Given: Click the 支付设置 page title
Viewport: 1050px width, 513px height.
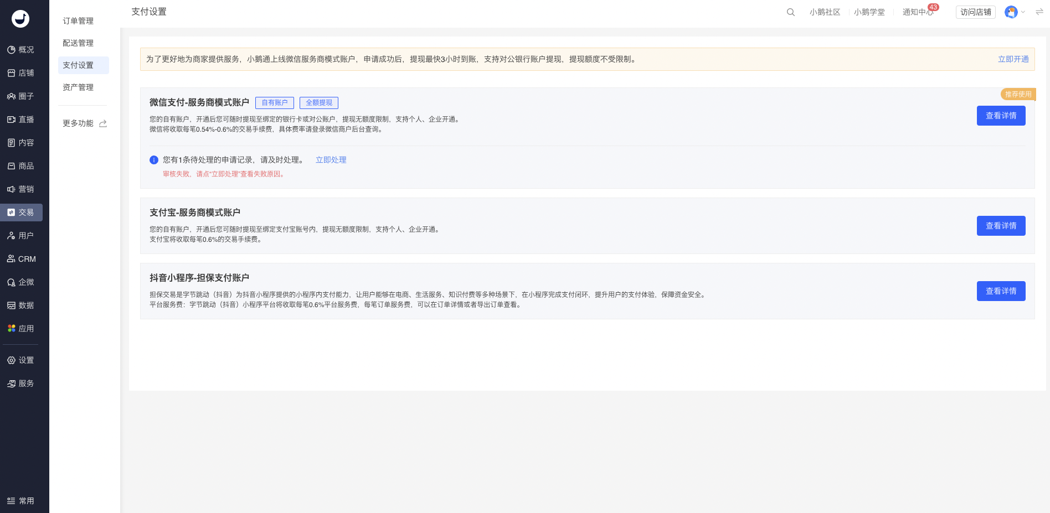Looking at the screenshot, I should point(149,12).
